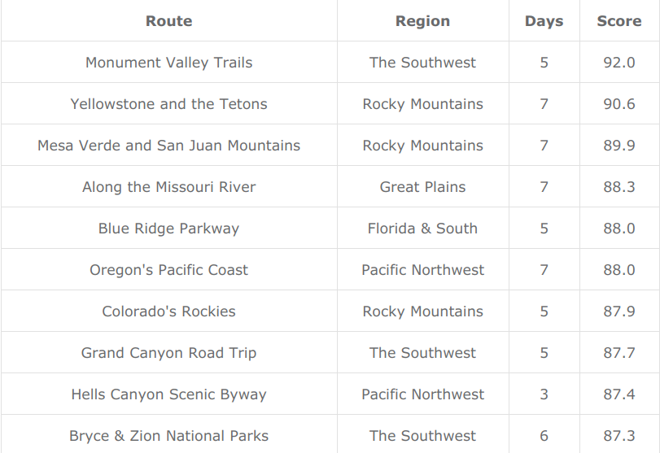Click the Great Plains region cell
The width and height of the screenshot is (660, 453).
[422, 187]
